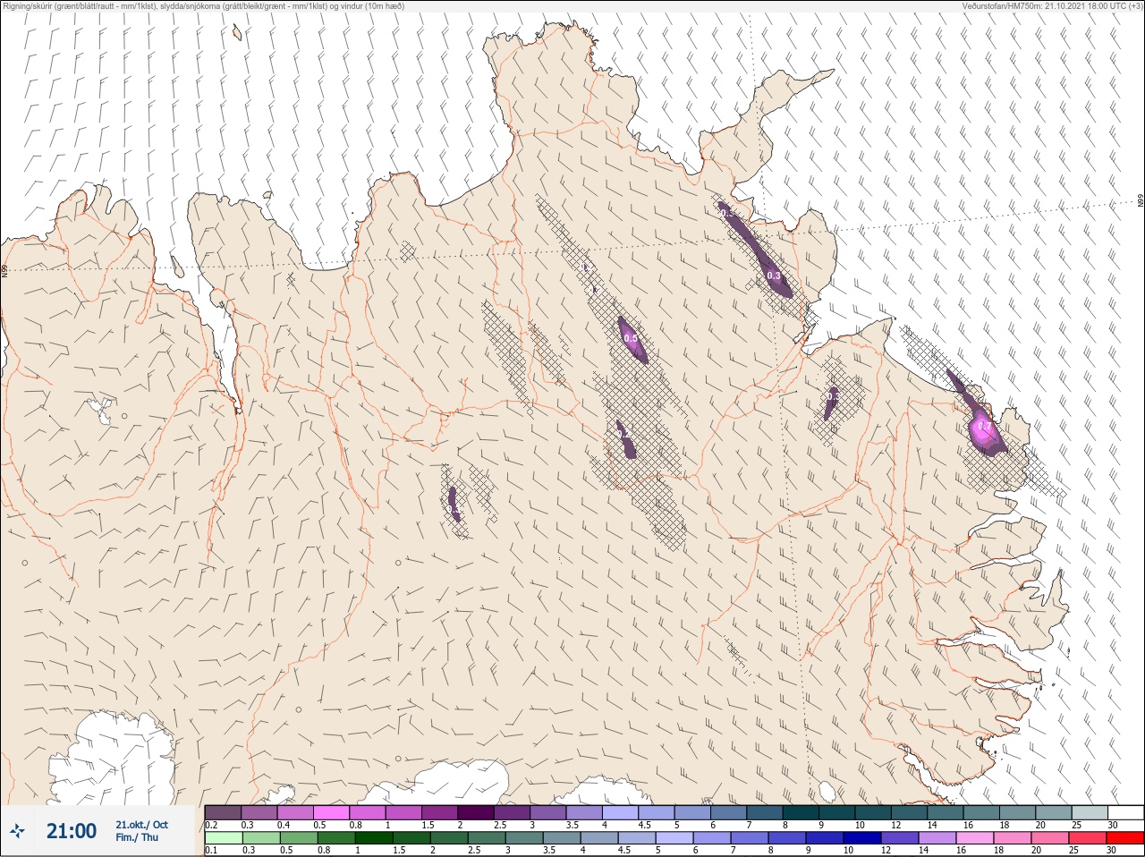Click the 21:00 forecast time display
This screenshot has width=1145, height=857.
click(72, 831)
